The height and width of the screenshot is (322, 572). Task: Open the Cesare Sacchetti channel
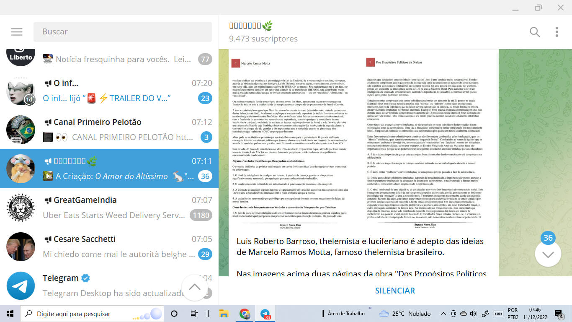point(109,247)
